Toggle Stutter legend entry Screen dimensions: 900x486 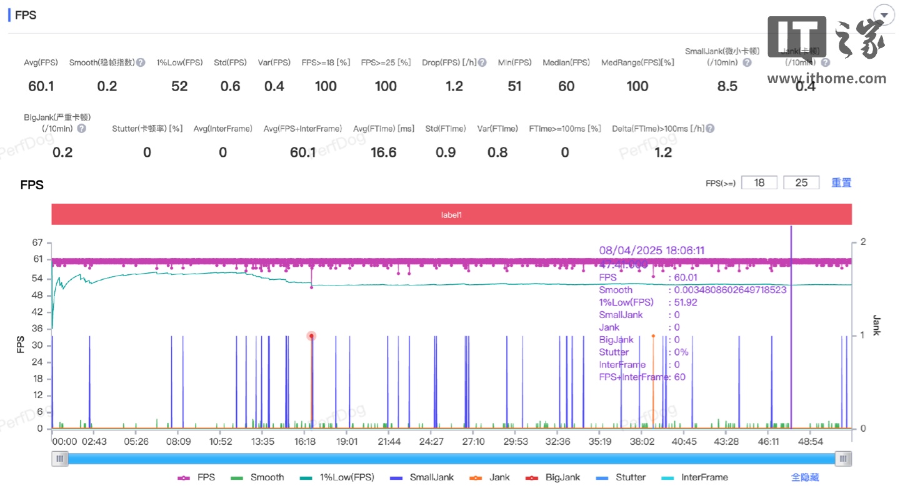point(621,477)
